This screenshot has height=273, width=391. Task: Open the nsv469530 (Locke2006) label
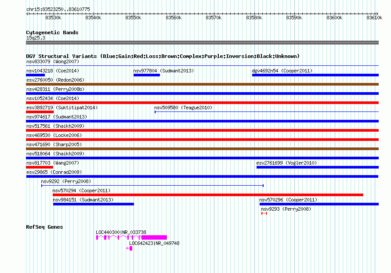[x=54, y=135]
